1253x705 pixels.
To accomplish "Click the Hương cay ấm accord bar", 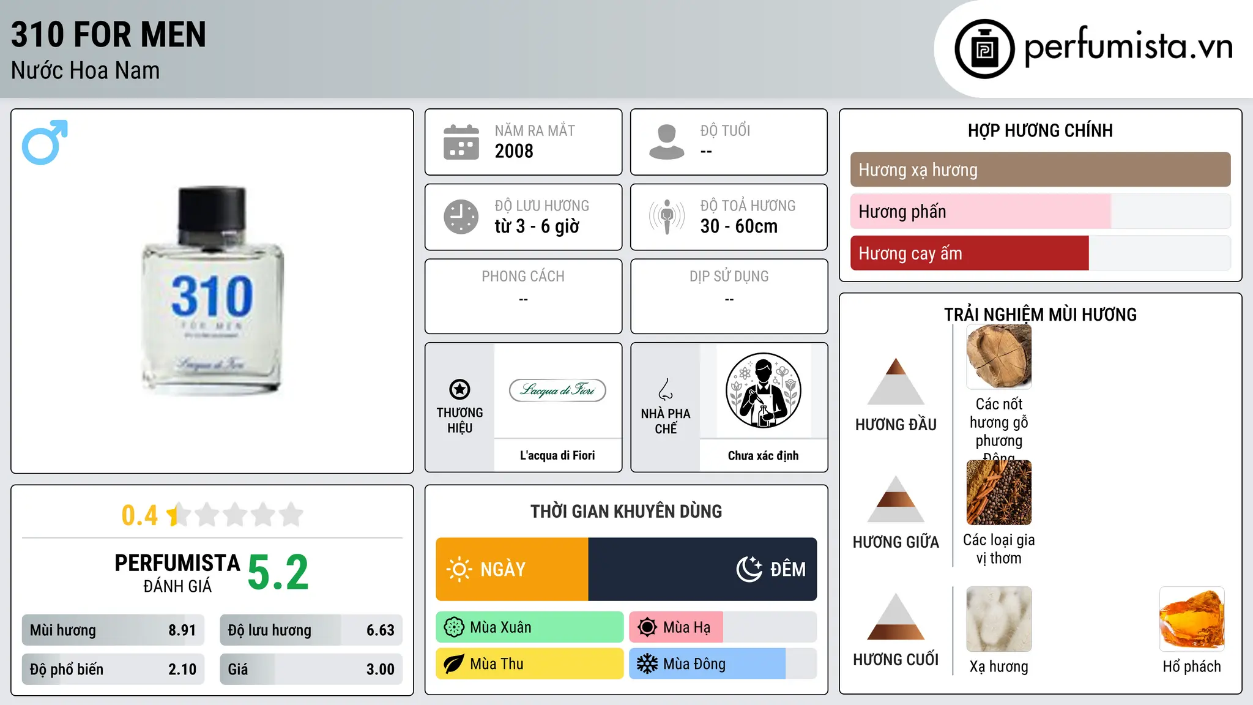I will tap(1040, 253).
